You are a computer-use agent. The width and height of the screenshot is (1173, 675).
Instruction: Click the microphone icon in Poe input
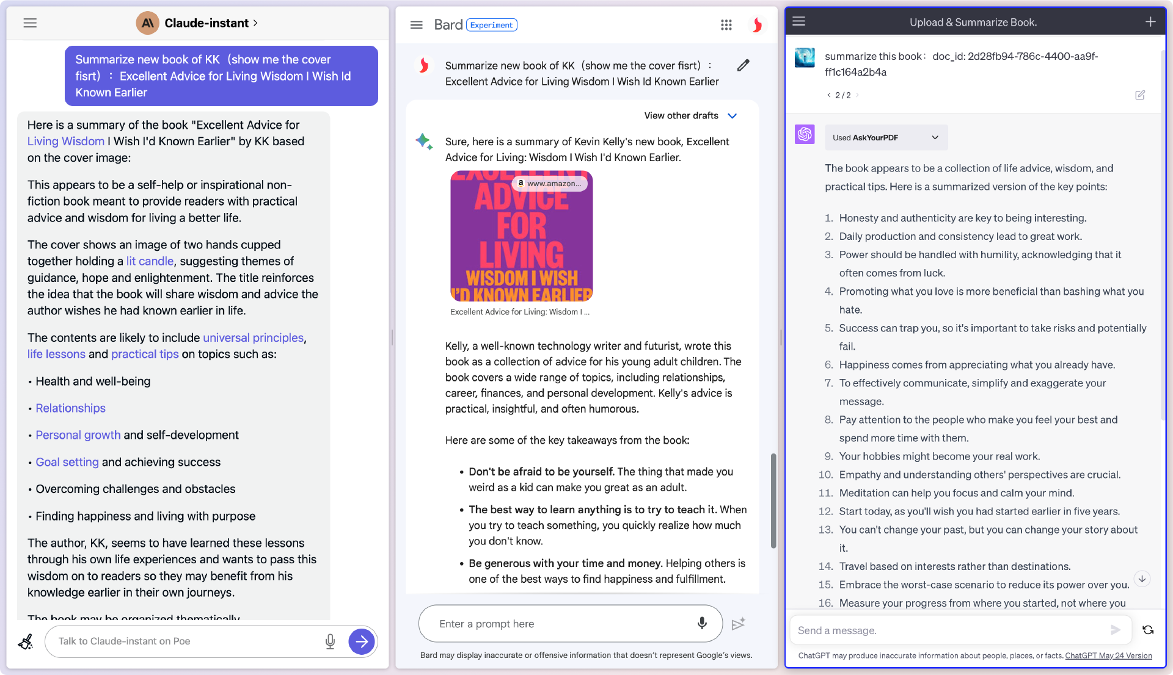(330, 641)
